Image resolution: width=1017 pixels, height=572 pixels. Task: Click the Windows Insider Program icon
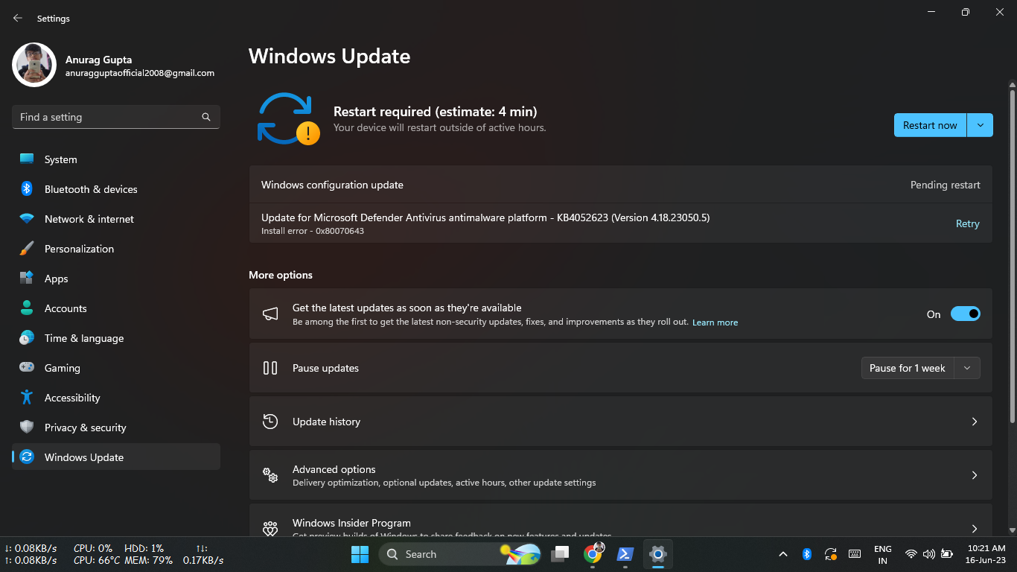point(270,528)
